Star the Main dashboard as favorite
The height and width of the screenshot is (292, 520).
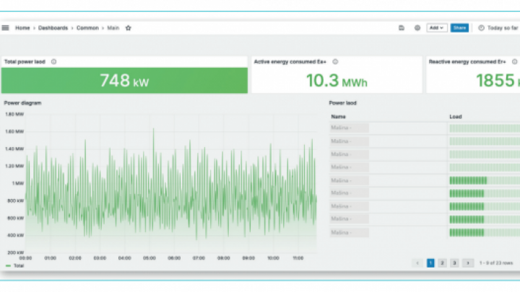coord(128,27)
